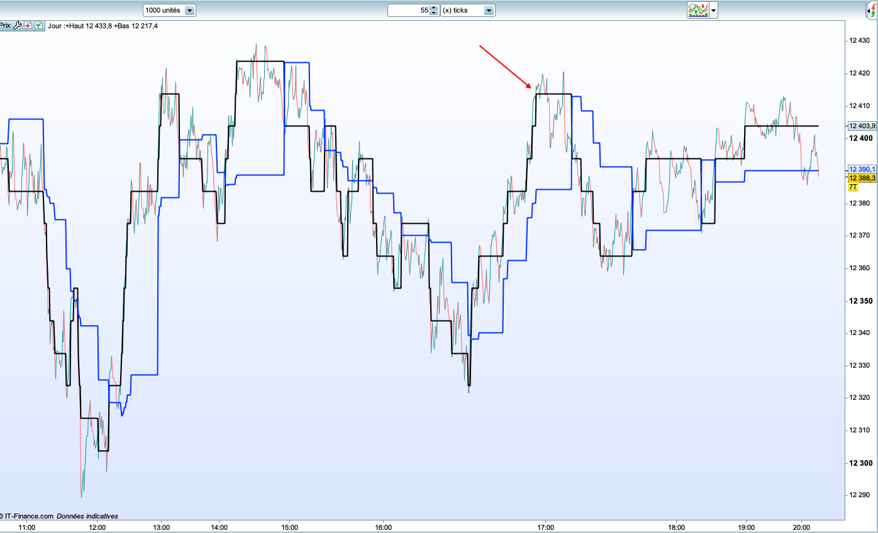Open the 1000 unités dropdown
This screenshot has width=878, height=533.
(170, 10)
